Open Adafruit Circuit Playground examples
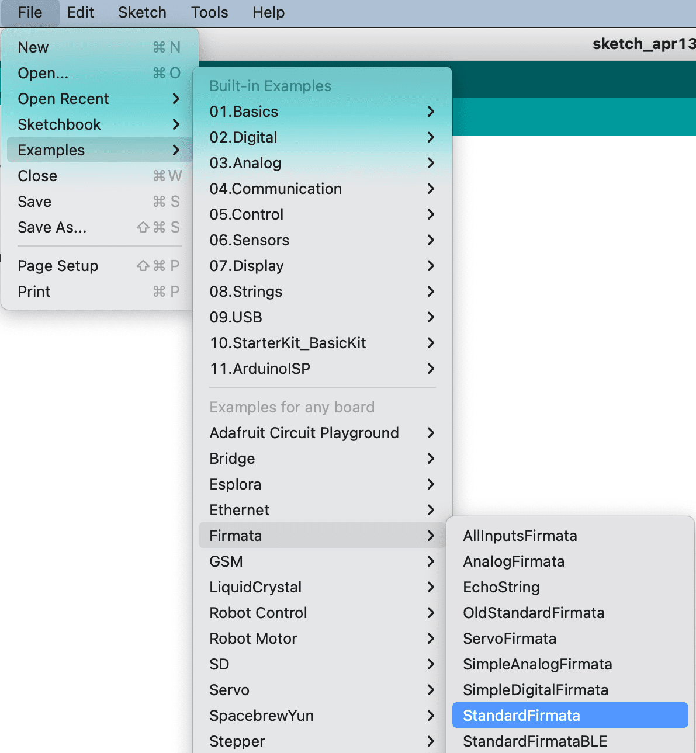This screenshot has width=696, height=753. [x=322, y=433]
